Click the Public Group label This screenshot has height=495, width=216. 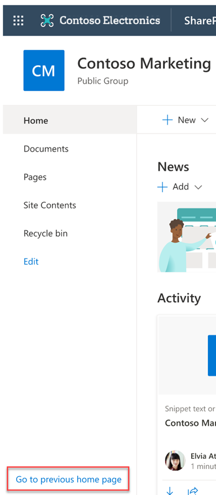click(103, 81)
